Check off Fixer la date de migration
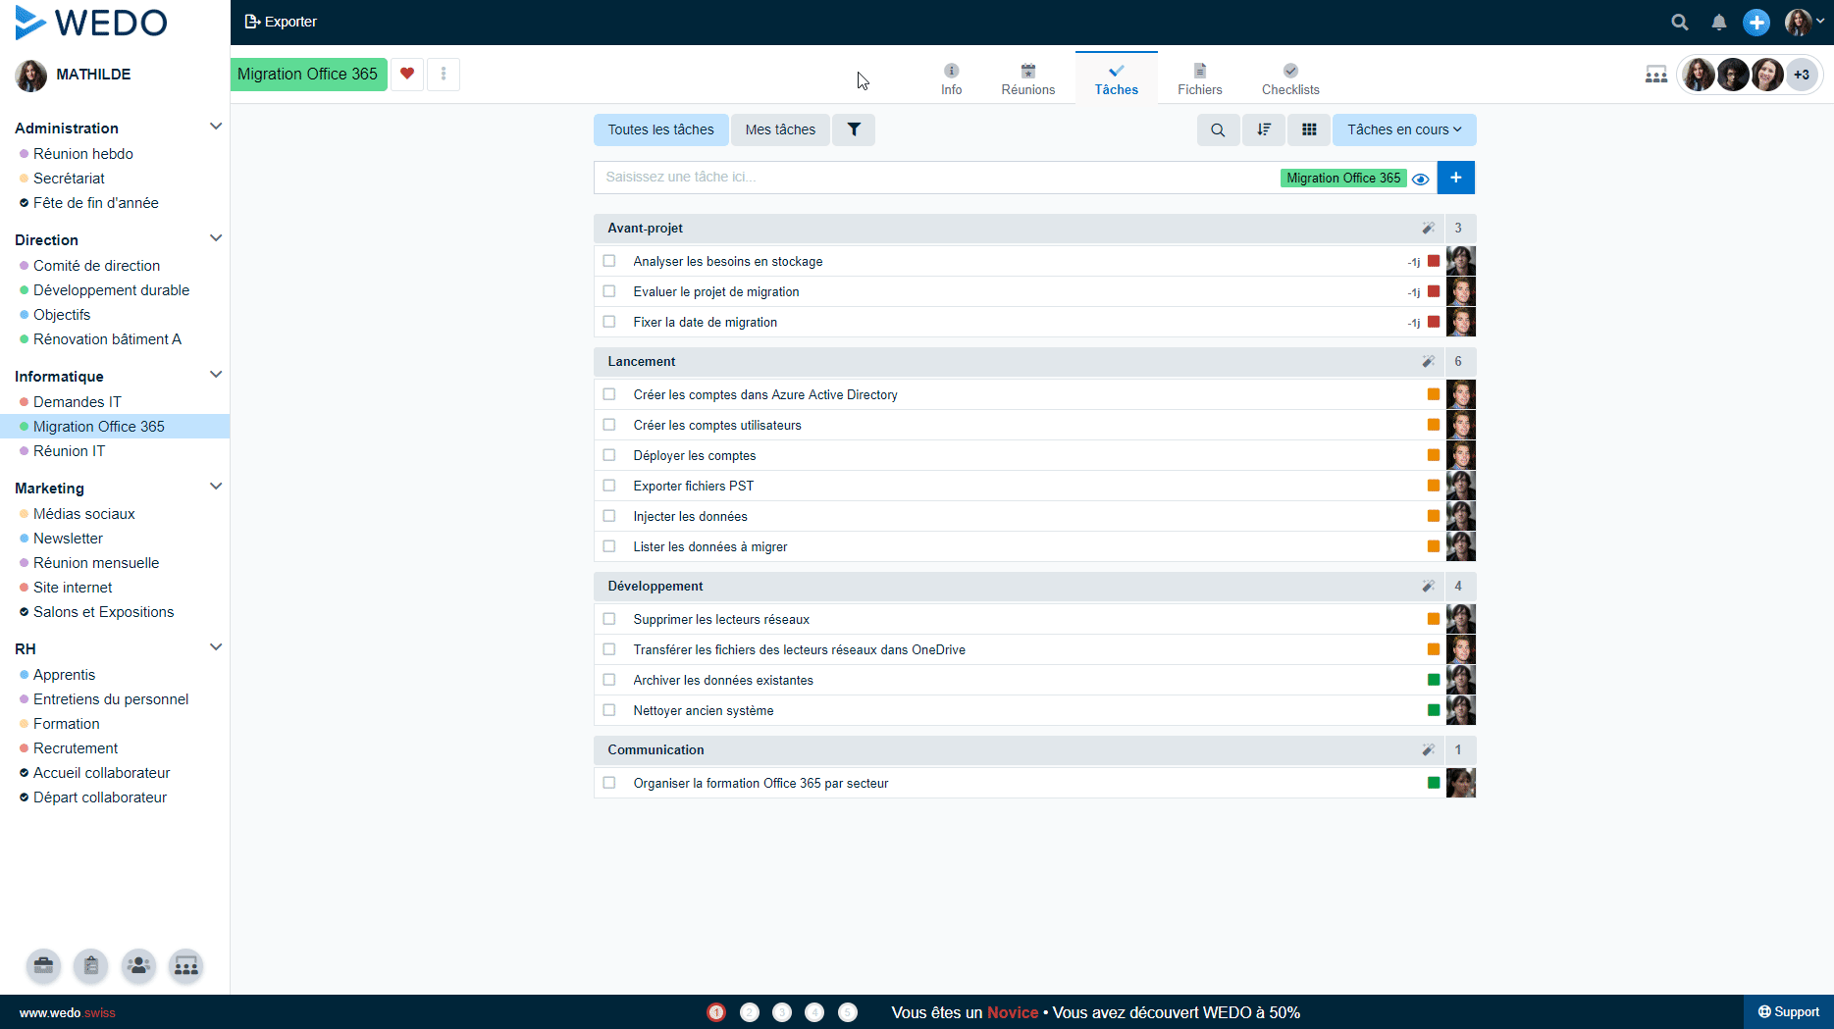Viewport: 1834px width, 1029px height. coord(609,322)
